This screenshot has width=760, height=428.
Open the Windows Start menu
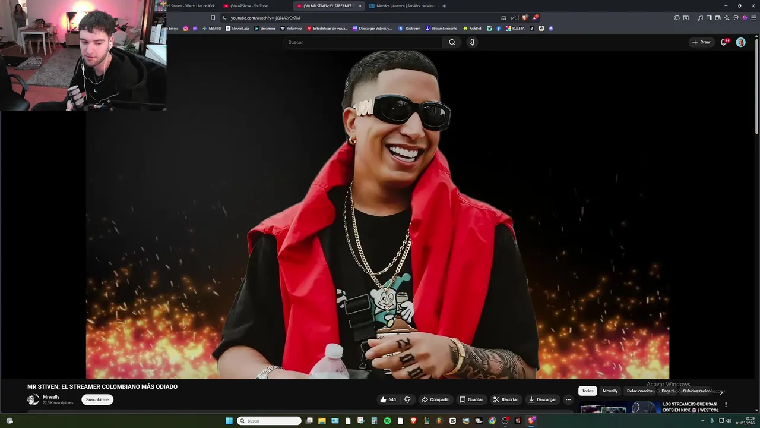point(229,421)
